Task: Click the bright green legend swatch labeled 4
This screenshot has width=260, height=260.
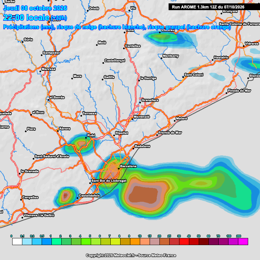Action: (x=86, y=241)
